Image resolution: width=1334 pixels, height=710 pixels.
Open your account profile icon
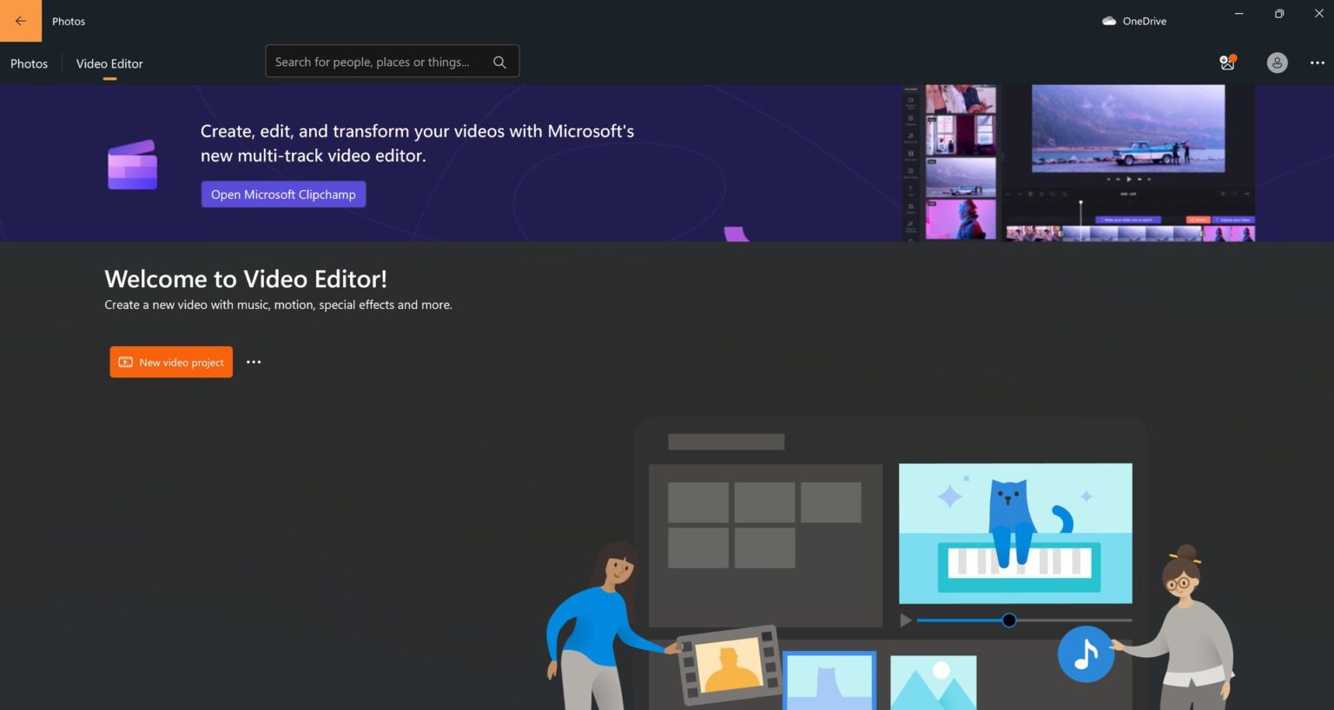click(1277, 62)
